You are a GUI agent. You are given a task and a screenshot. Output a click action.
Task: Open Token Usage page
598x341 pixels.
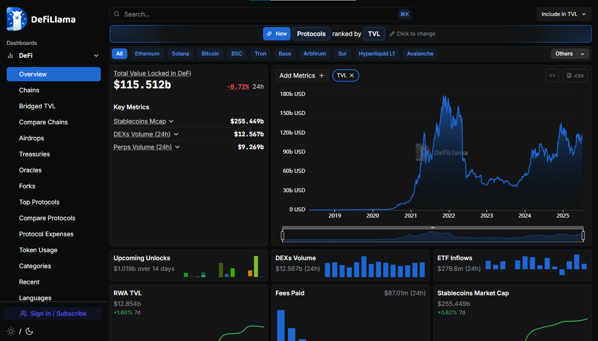(x=54, y=250)
